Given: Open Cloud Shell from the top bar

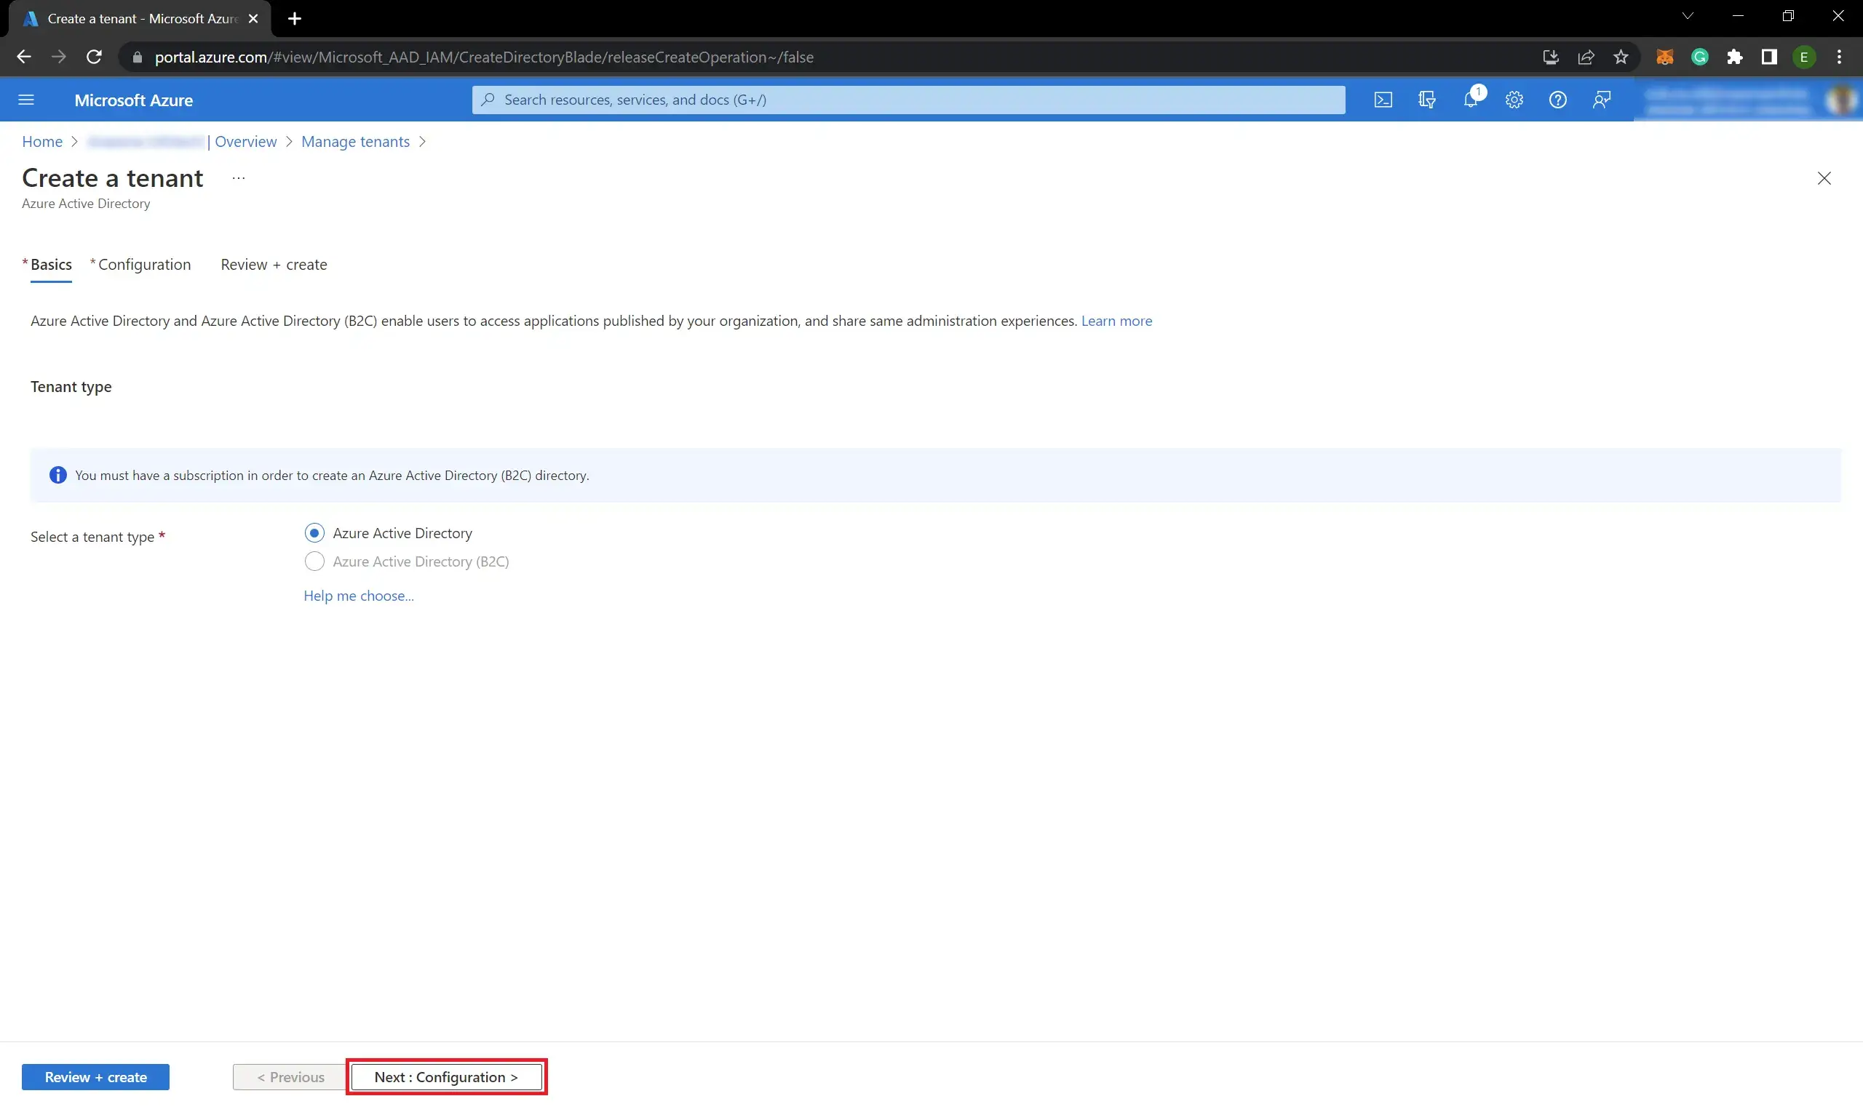Looking at the screenshot, I should coord(1383,100).
